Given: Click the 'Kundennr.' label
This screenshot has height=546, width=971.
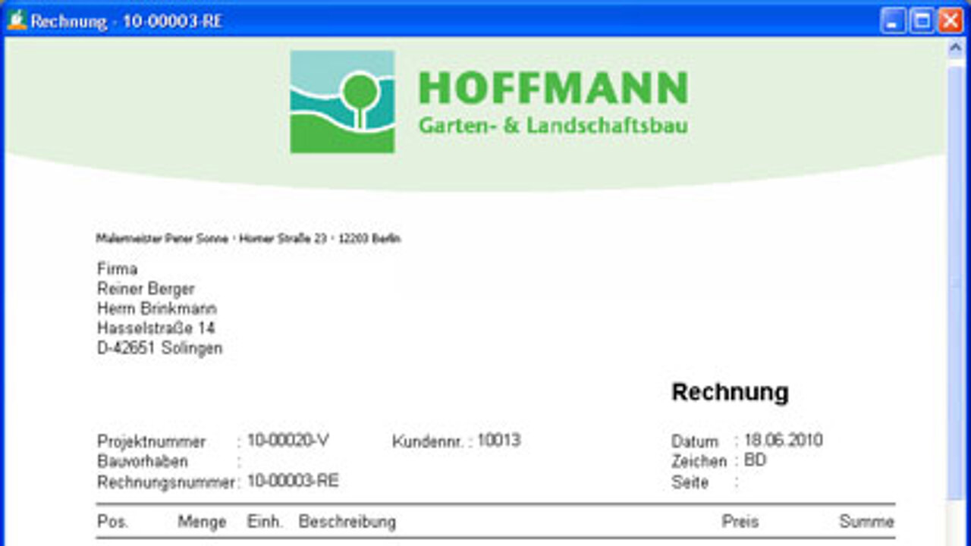Looking at the screenshot, I should click(428, 441).
